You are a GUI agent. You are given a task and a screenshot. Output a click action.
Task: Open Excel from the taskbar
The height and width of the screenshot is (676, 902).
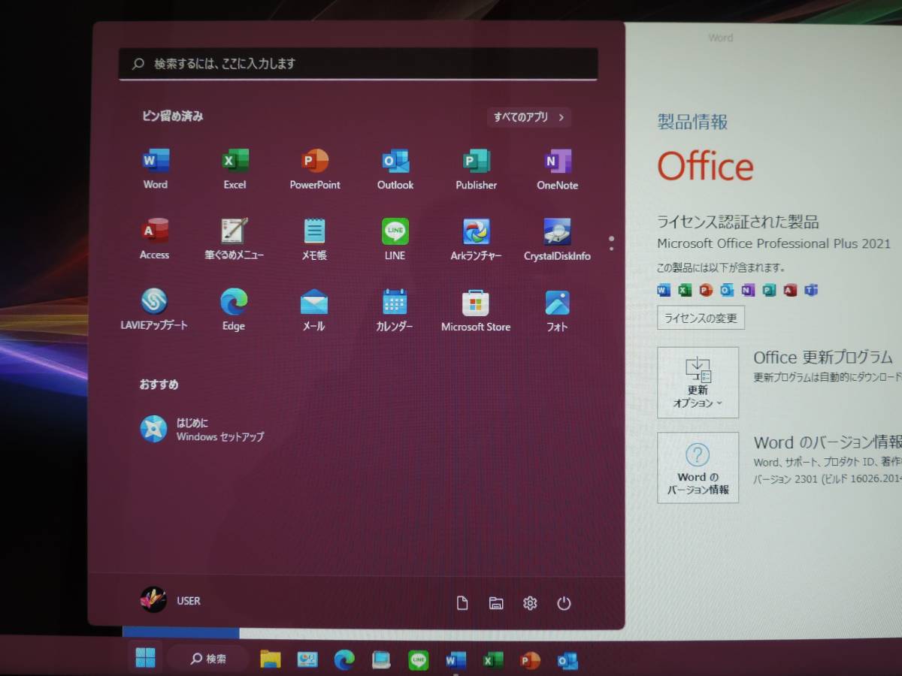tap(493, 659)
